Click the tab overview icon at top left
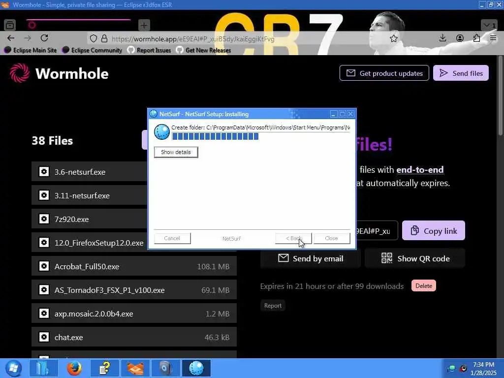 tap(10, 25)
